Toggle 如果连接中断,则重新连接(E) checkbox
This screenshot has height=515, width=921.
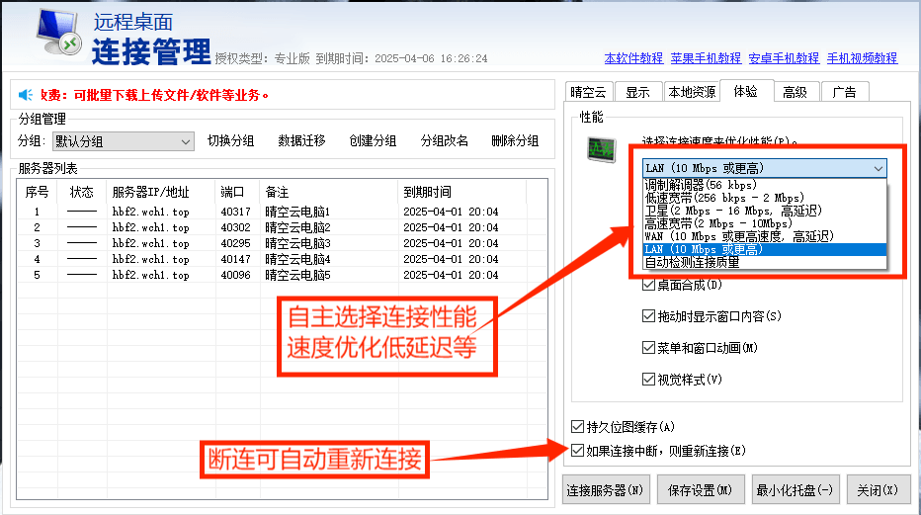[578, 451]
